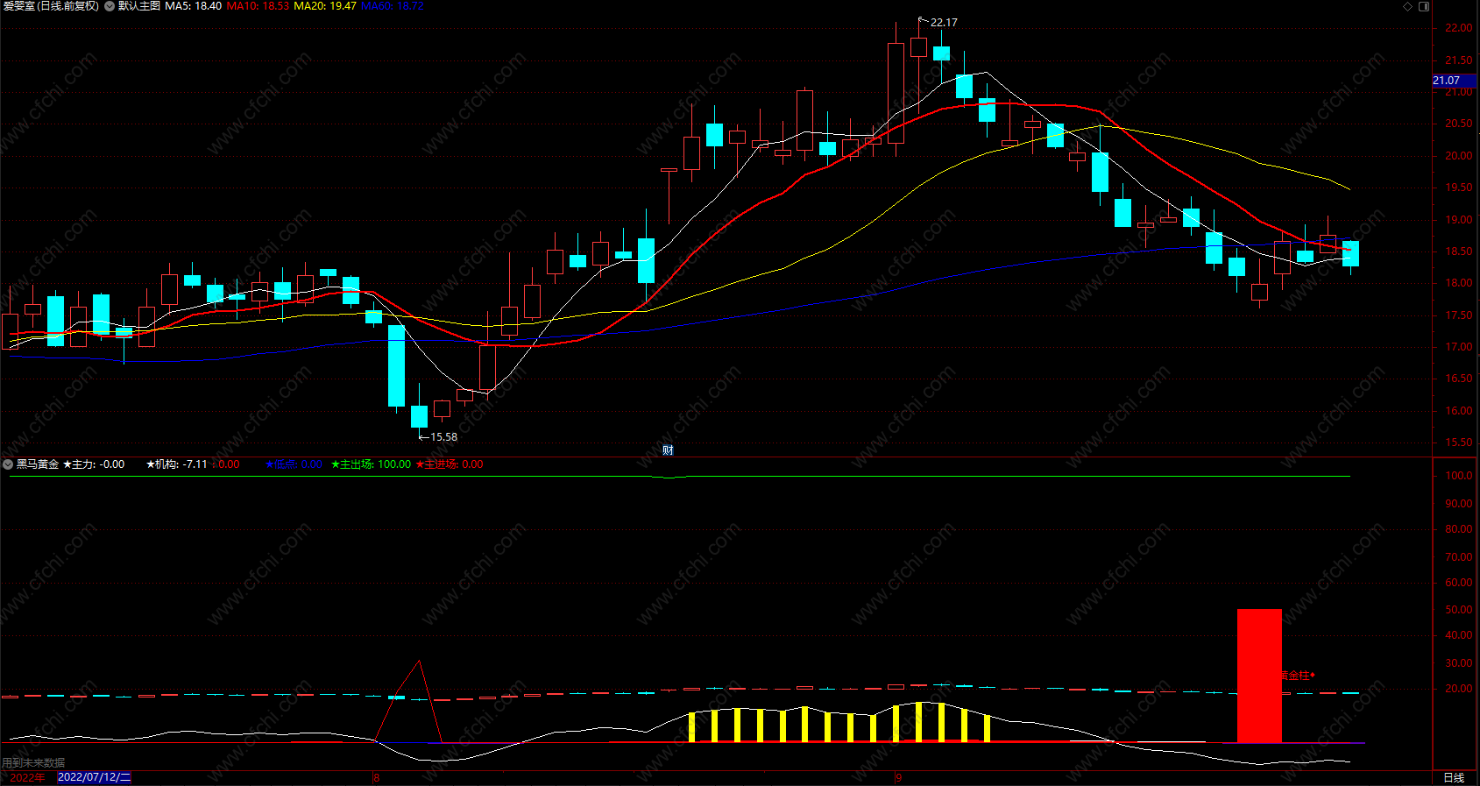The width and height of the screenshot is (1480, 786).
Task: Click the 15.58 low price annotation
Action: 443,437
